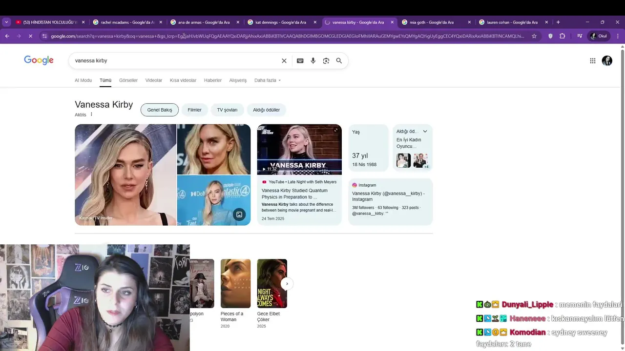Viewport: 625px width, 351px height.
Task: Open the image gallery icon on photos
Action: pos(239,214)
